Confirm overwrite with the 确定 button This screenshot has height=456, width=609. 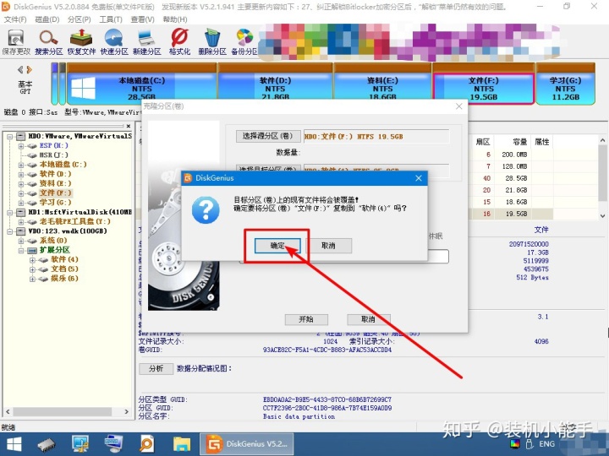point(277,246)
